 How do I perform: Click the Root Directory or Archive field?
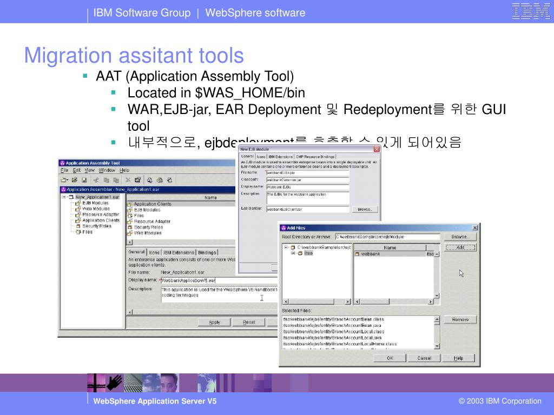(387, 237)
